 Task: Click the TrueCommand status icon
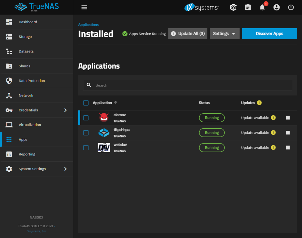(234, 7)
